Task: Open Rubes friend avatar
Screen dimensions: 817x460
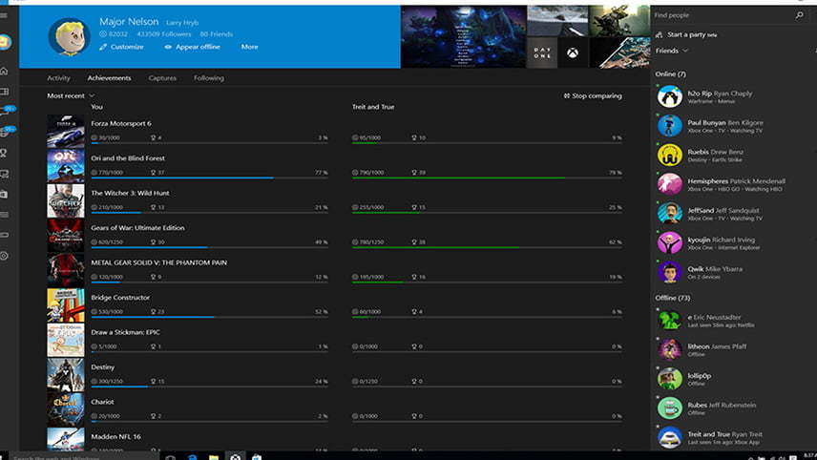Action: [670, 408]
